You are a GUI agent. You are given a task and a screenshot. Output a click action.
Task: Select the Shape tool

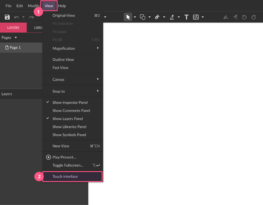143,17
